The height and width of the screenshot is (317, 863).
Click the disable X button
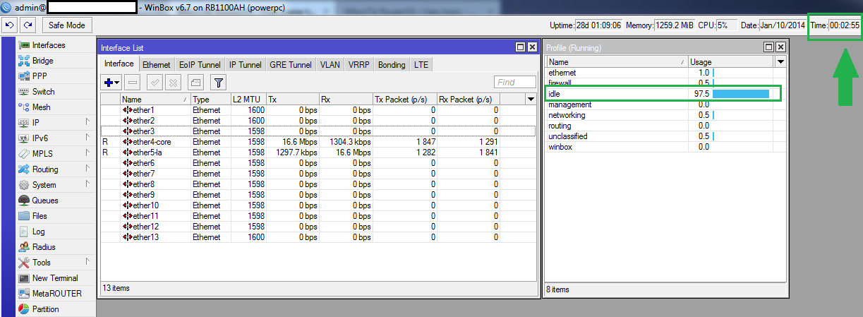point(173,83)
